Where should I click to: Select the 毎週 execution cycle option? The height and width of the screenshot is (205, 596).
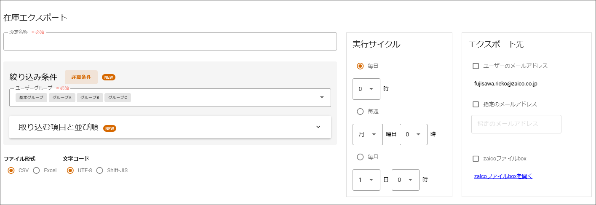360,112
